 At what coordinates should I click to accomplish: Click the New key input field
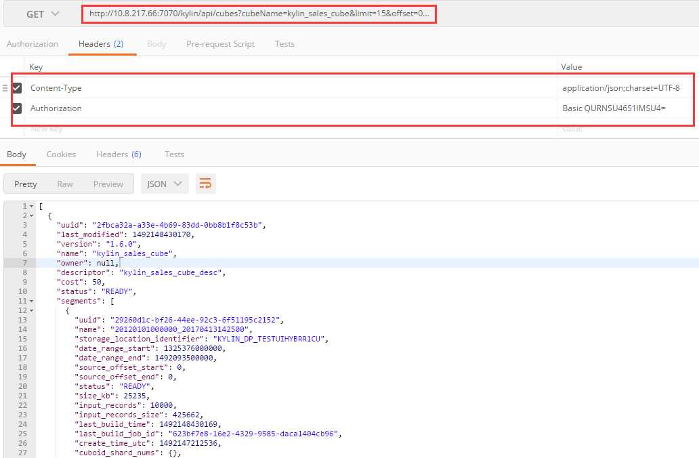pyautogui.click(x=290, y=129)
